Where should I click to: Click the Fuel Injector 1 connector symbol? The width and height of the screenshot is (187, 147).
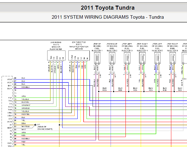97,58
